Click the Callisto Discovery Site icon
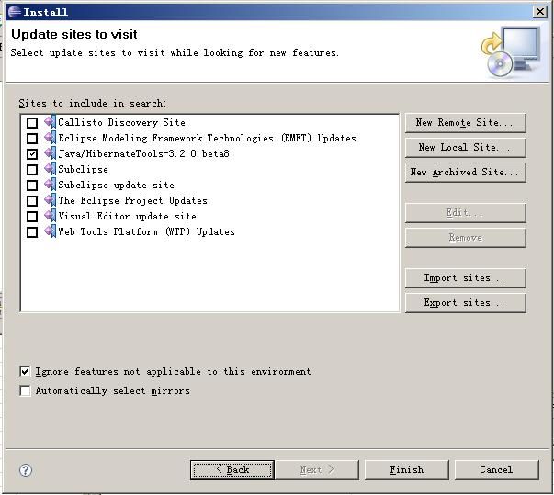 tap(51, 122)
